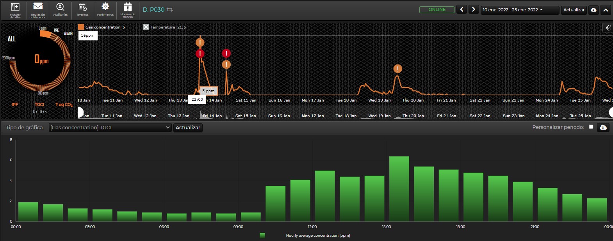The image size is (613, 241).
Task: Collapse the top panel with the up chevron
Action: pos(606,10)
